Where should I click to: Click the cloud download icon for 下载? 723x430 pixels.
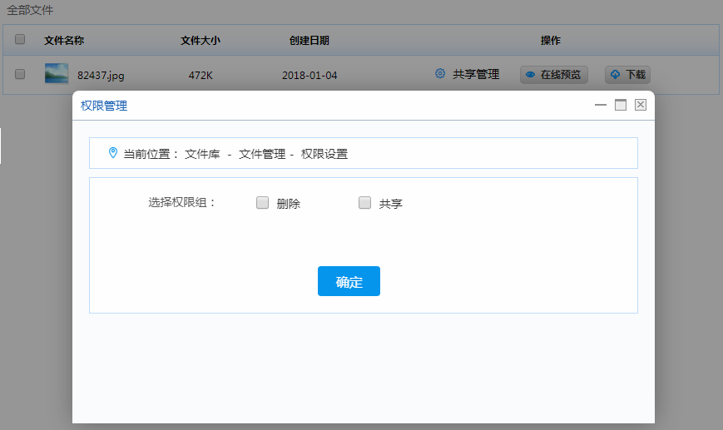[615, 75]
